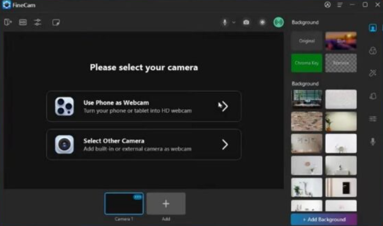This screenshot has width=383, height=226.
Task: Click the sticky note icon in top toolbar
Action: coord(56,22)
